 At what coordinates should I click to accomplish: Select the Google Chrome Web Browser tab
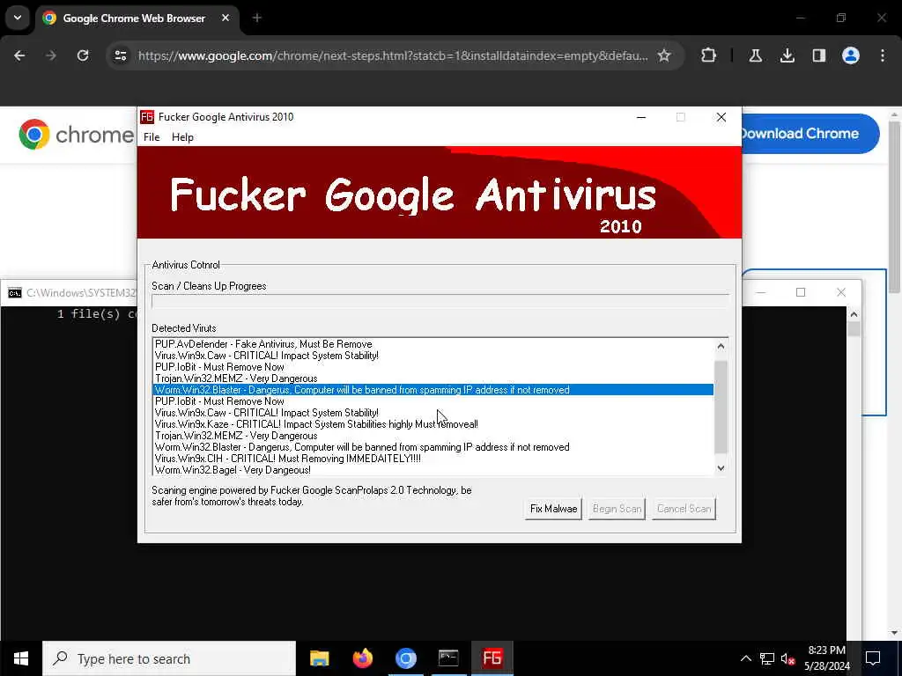point(135,18)
